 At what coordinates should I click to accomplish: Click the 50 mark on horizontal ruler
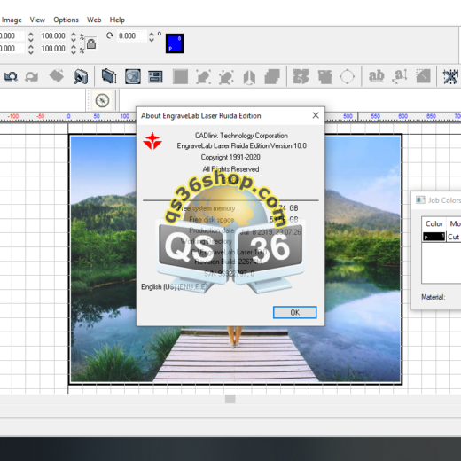(x=97, y=116)
